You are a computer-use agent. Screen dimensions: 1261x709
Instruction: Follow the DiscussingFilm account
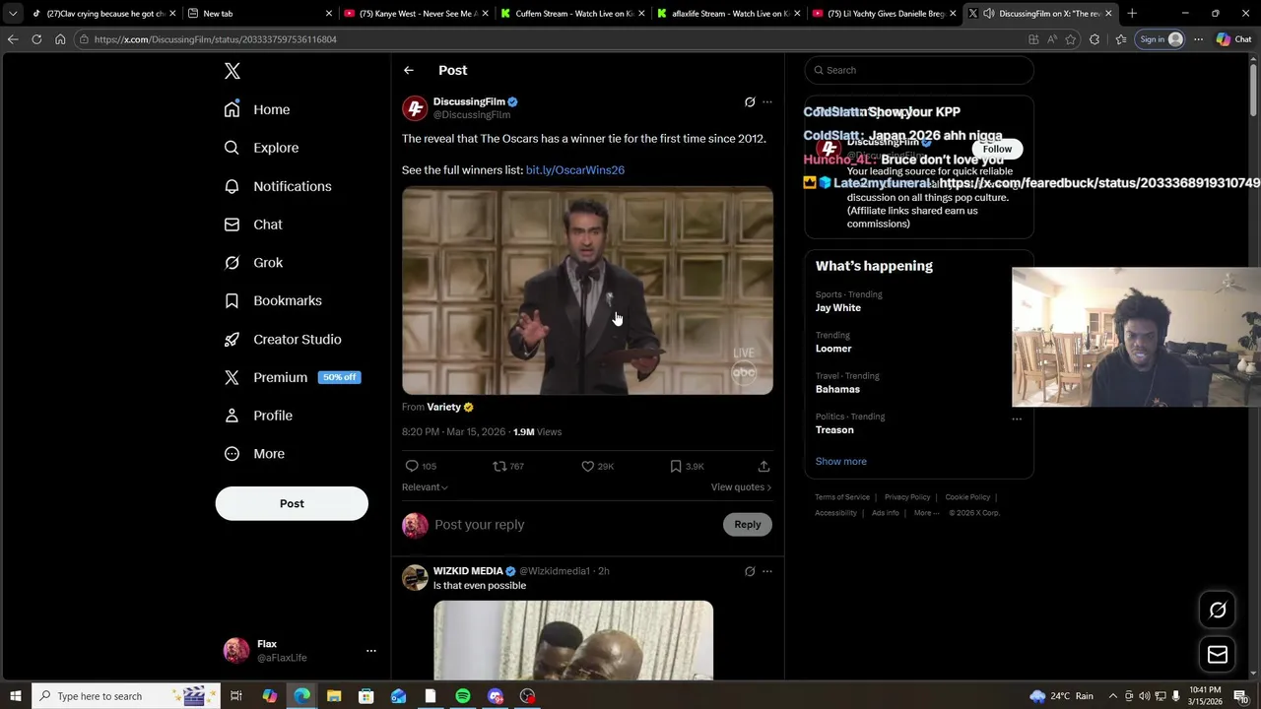tap(997, 149)
